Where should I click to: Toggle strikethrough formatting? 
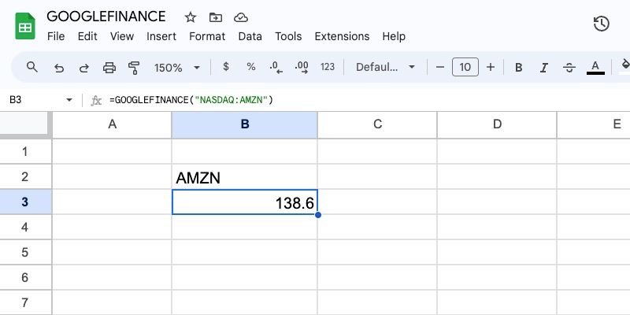[x=569, y=68]
